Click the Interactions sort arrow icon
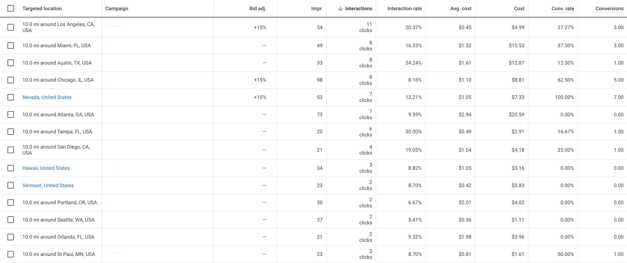The image size is (627, 263). 340,8
